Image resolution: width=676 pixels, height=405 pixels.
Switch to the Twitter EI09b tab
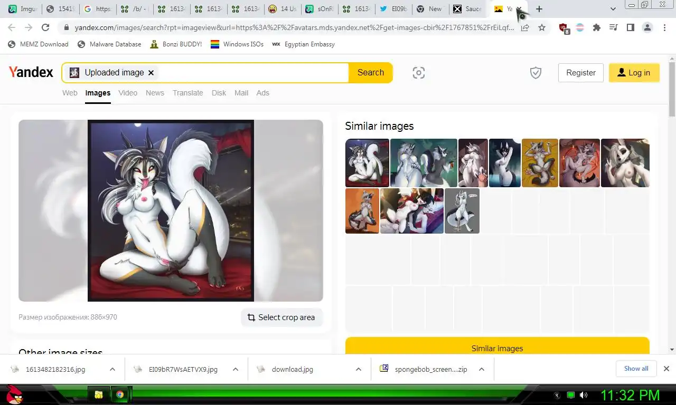click(x=393, y=9)
